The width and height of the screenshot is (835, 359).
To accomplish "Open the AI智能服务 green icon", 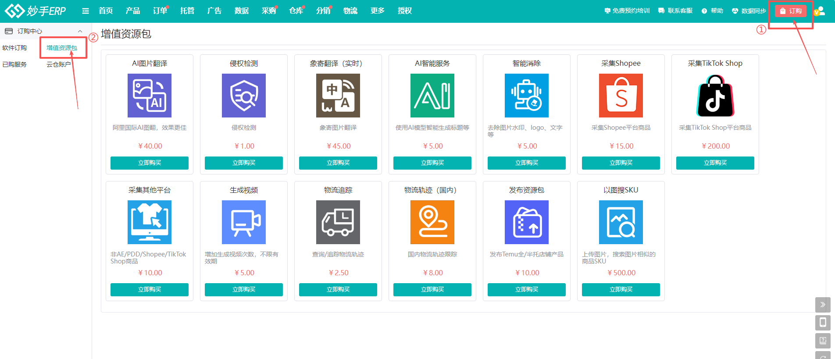I will coord(432,96).
